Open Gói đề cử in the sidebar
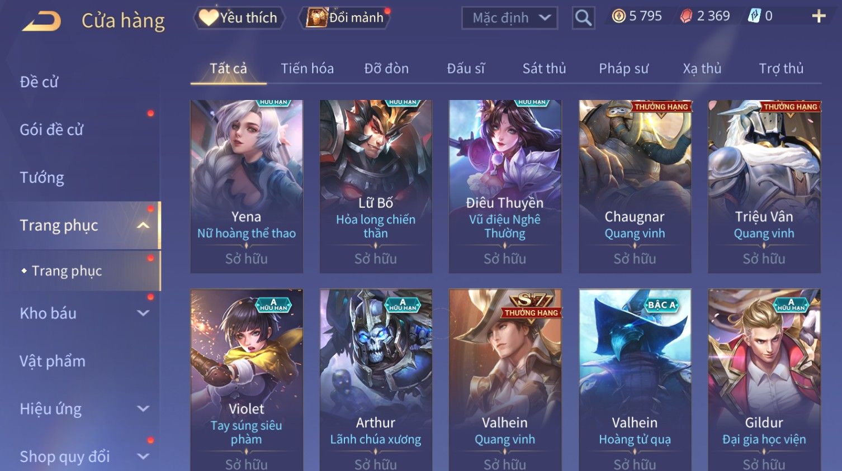Viewport: 842px width, 471px height. 51,130
